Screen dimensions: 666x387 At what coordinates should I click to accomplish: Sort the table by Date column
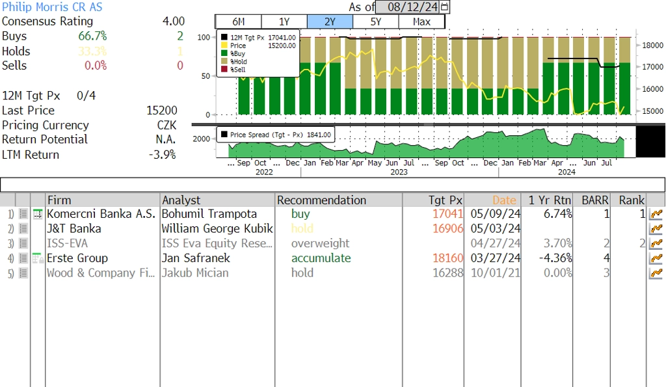[x=493, y=200]
